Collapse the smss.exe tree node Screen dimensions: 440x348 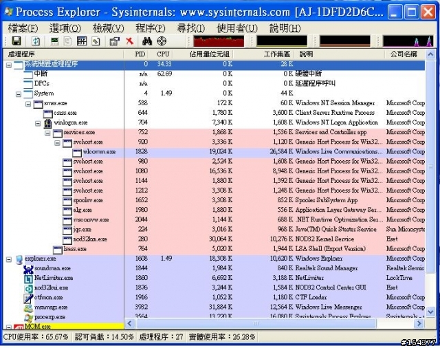[28, 104]
